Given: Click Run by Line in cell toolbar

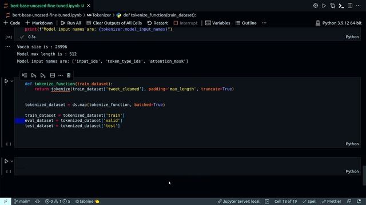Looking at the screenshot, I should tap(25, 75).
